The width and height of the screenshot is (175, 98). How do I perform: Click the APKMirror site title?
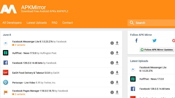[33, 7]
